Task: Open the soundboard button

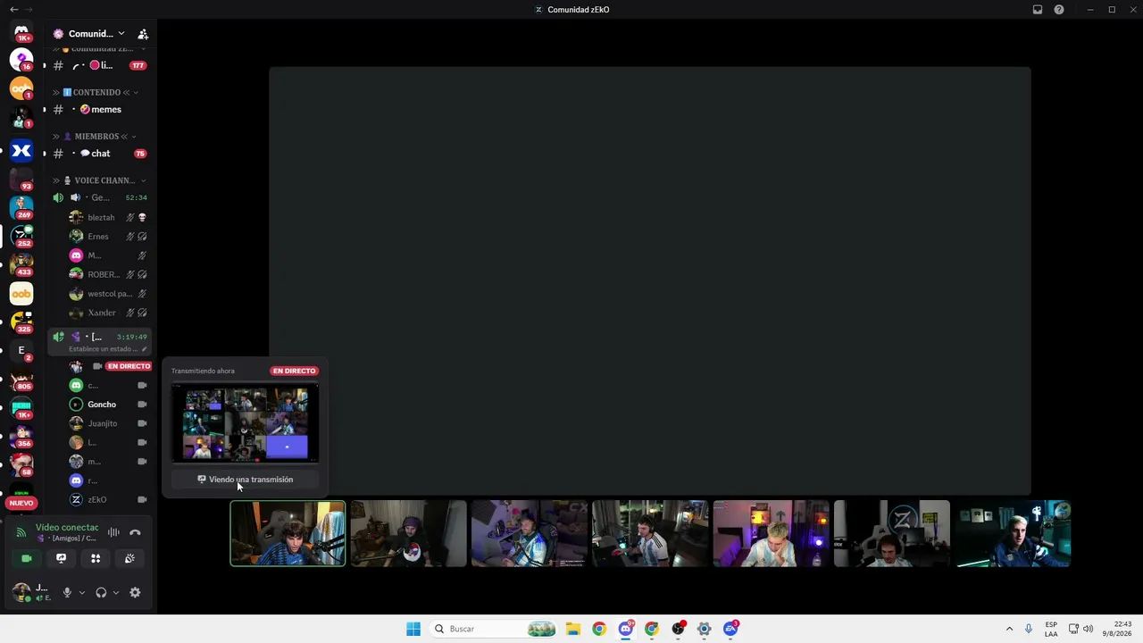Action: [x=129, y=559]
